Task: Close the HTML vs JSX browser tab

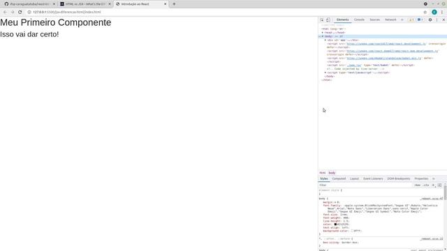Action: coord(110,4)
